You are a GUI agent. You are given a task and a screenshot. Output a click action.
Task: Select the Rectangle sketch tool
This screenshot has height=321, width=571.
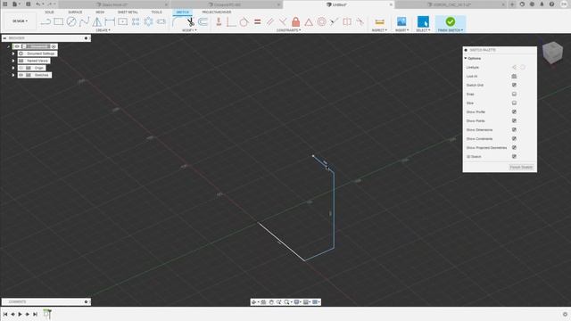pyautogui.click(x=58, y=21)
